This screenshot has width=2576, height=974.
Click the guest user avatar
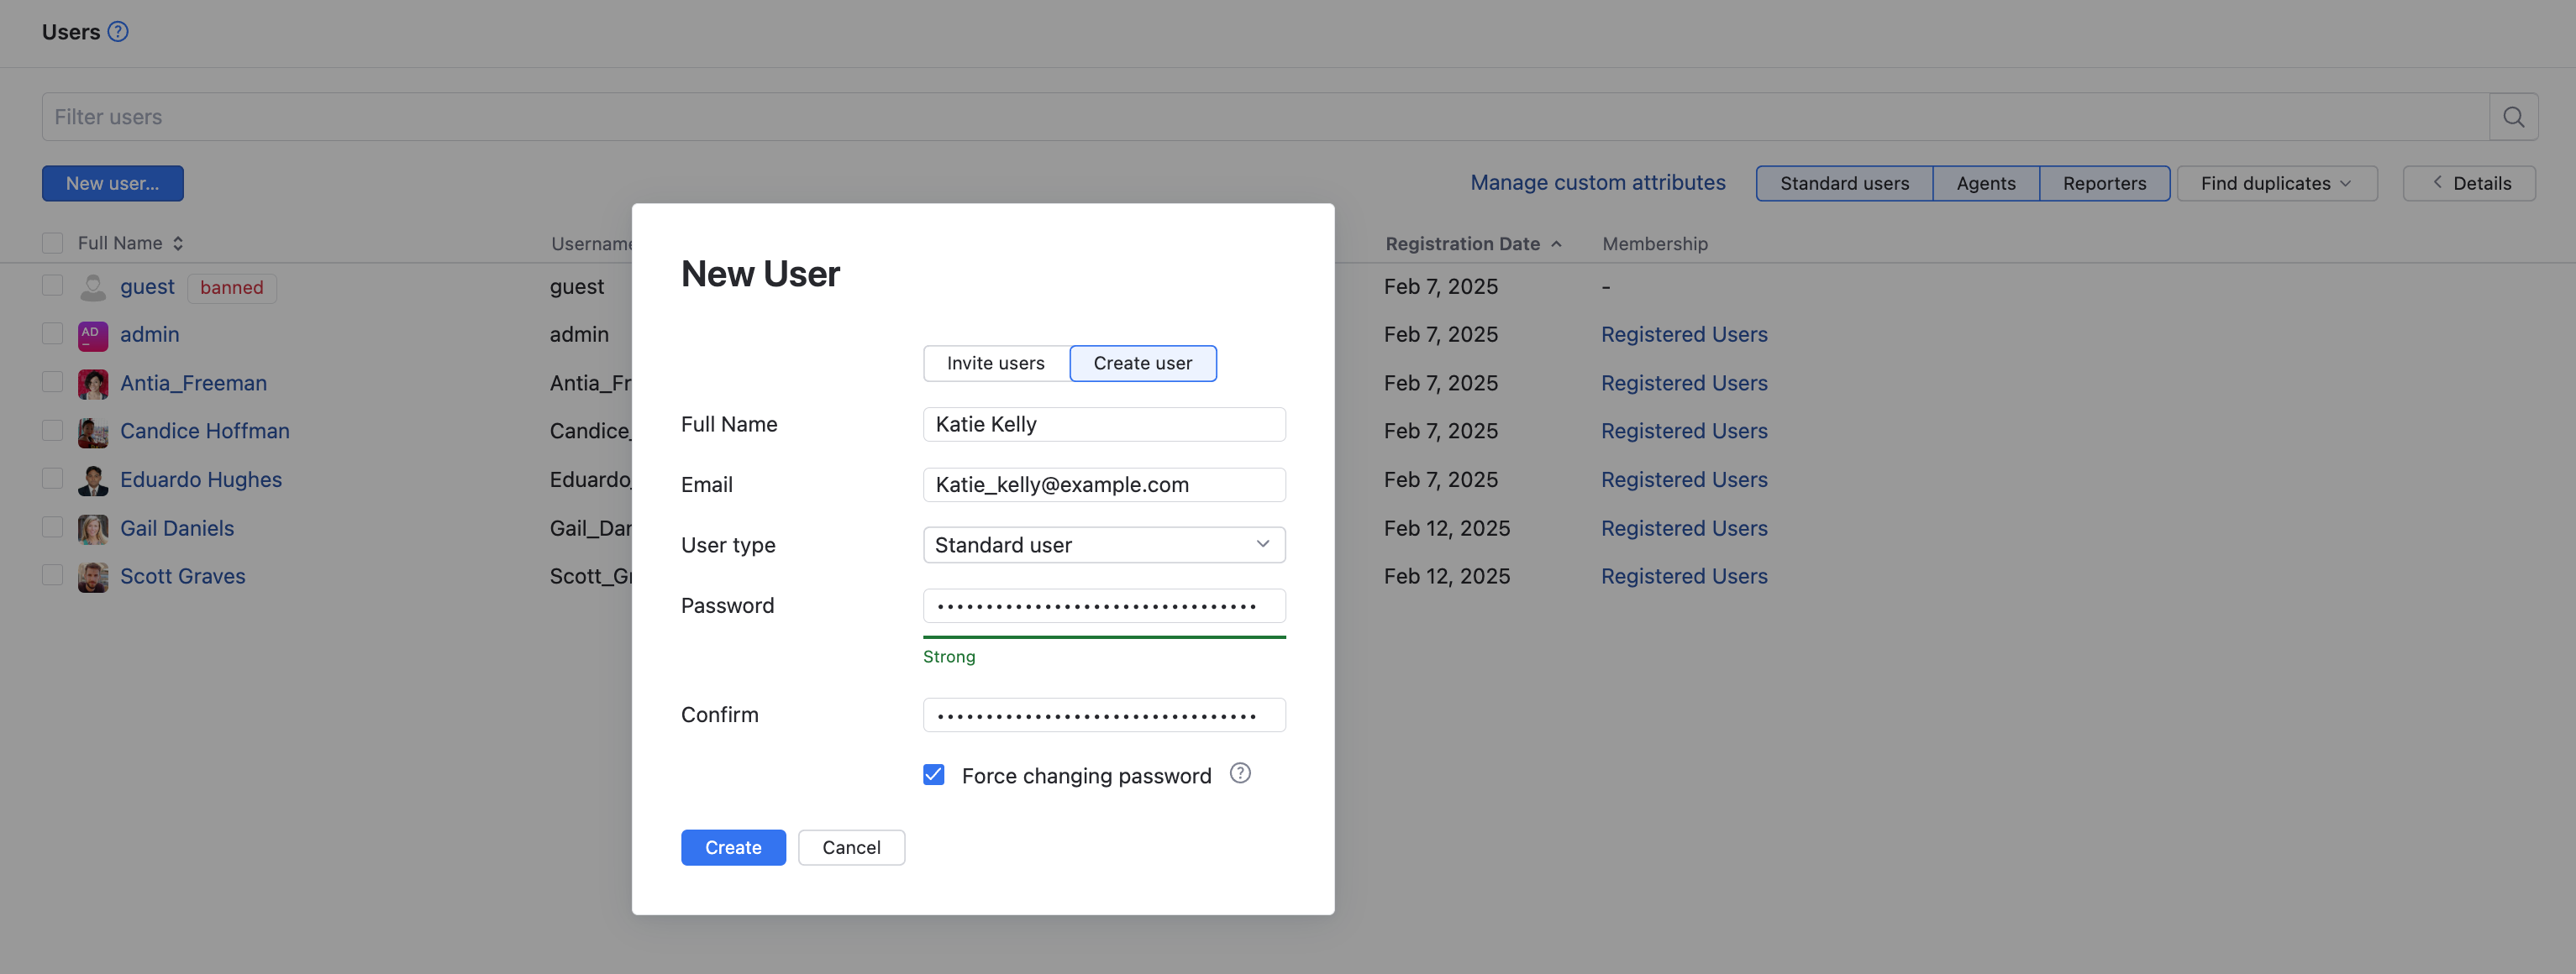pos(93,286)
